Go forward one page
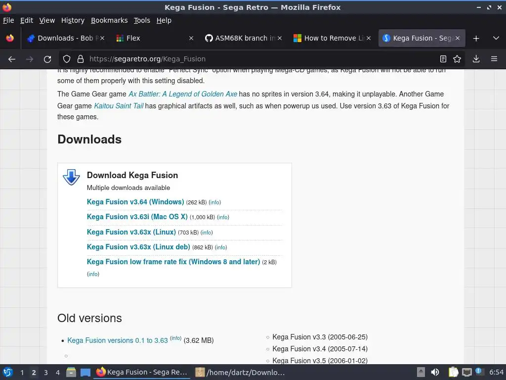The height and width of the screenshot is (380, 506). [x=30, y=59]
